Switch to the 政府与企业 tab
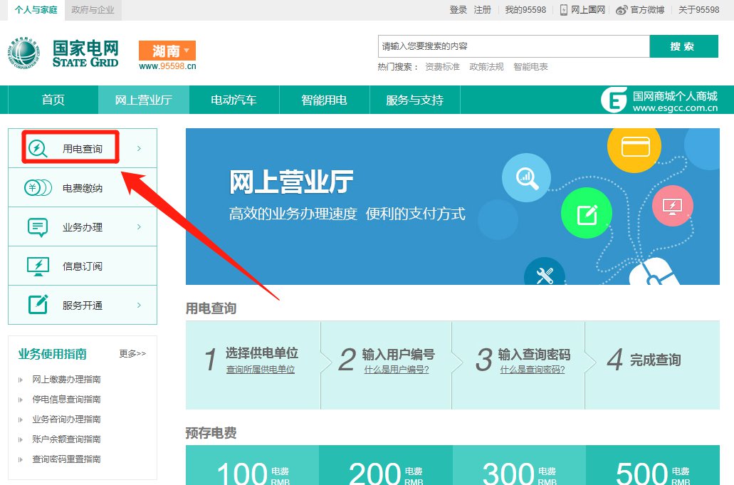The height and width of the screenshot is (485, 734). [x=93, y=10]
